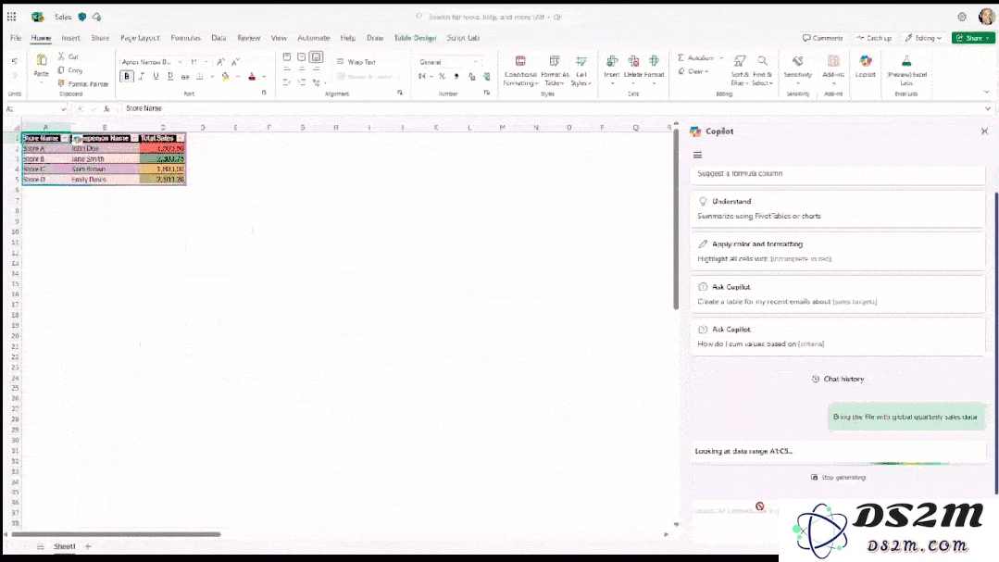The image size is (999, 562).
Task: Open the number format General dropdown
Action: (475, 62)
